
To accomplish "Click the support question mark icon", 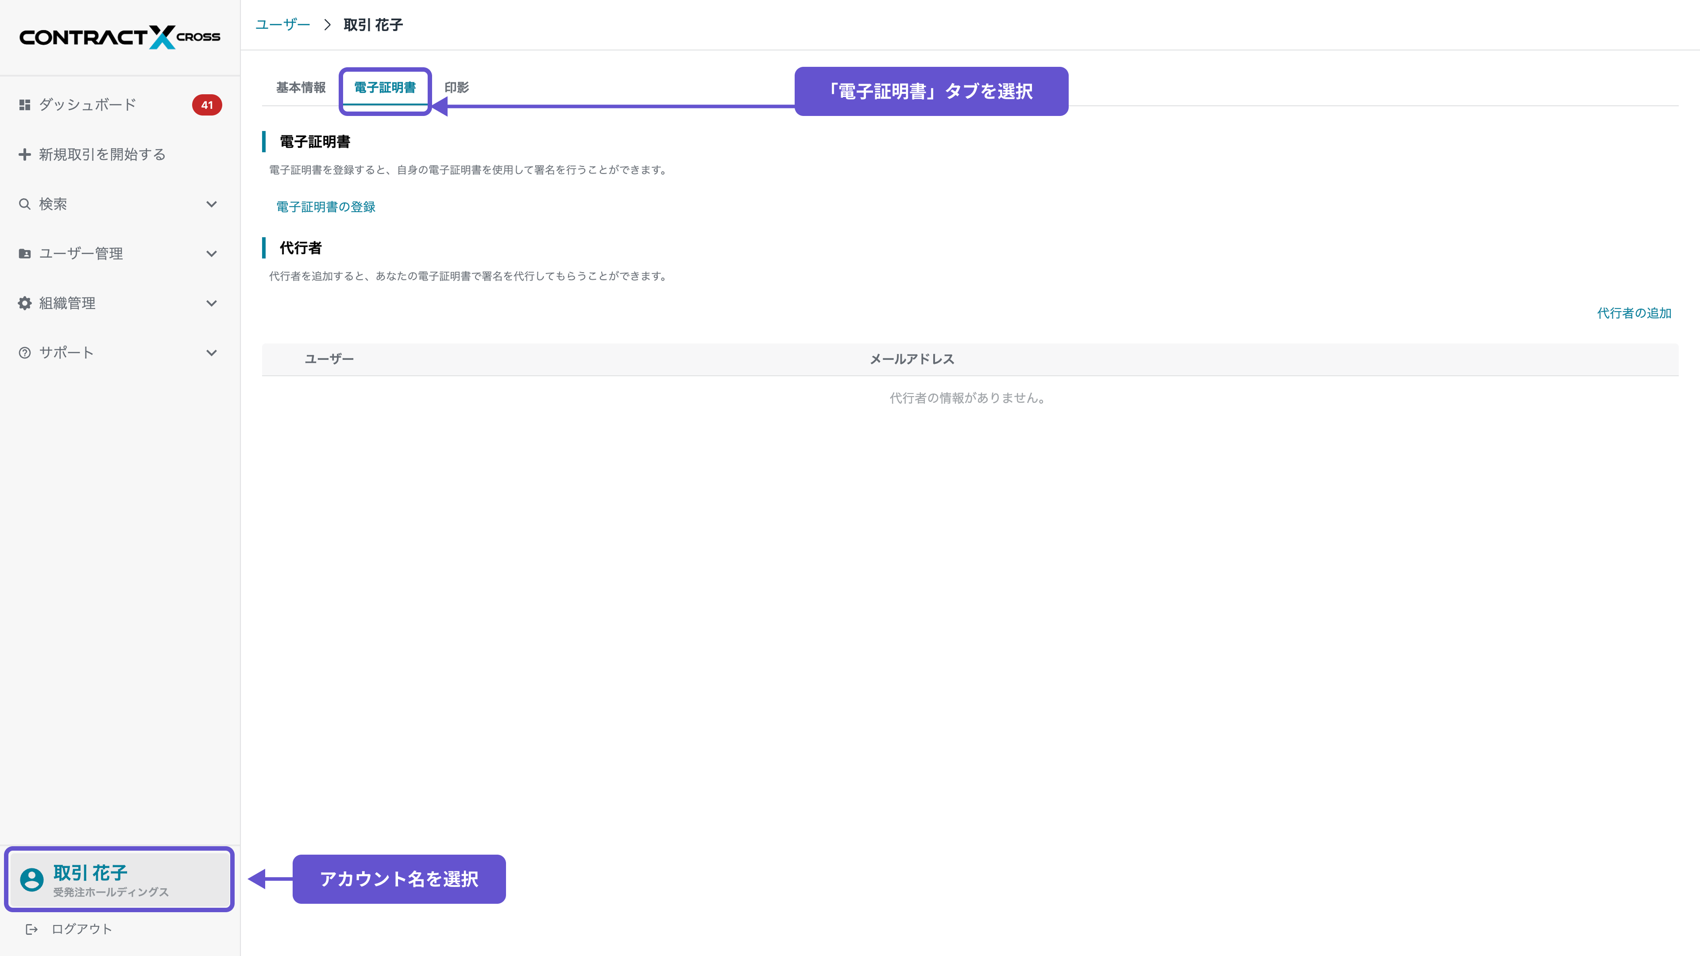I will [24, 352].
